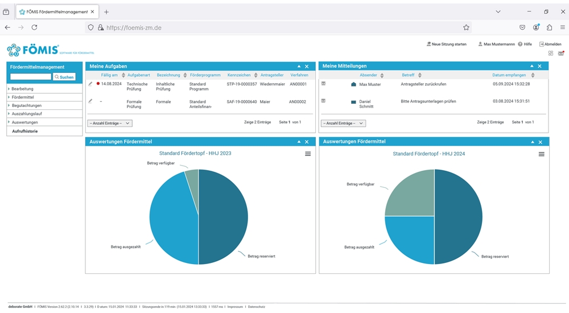Collapse the Meine Aufgaben panel
569x313 pixels.
[x=299, y=67]
